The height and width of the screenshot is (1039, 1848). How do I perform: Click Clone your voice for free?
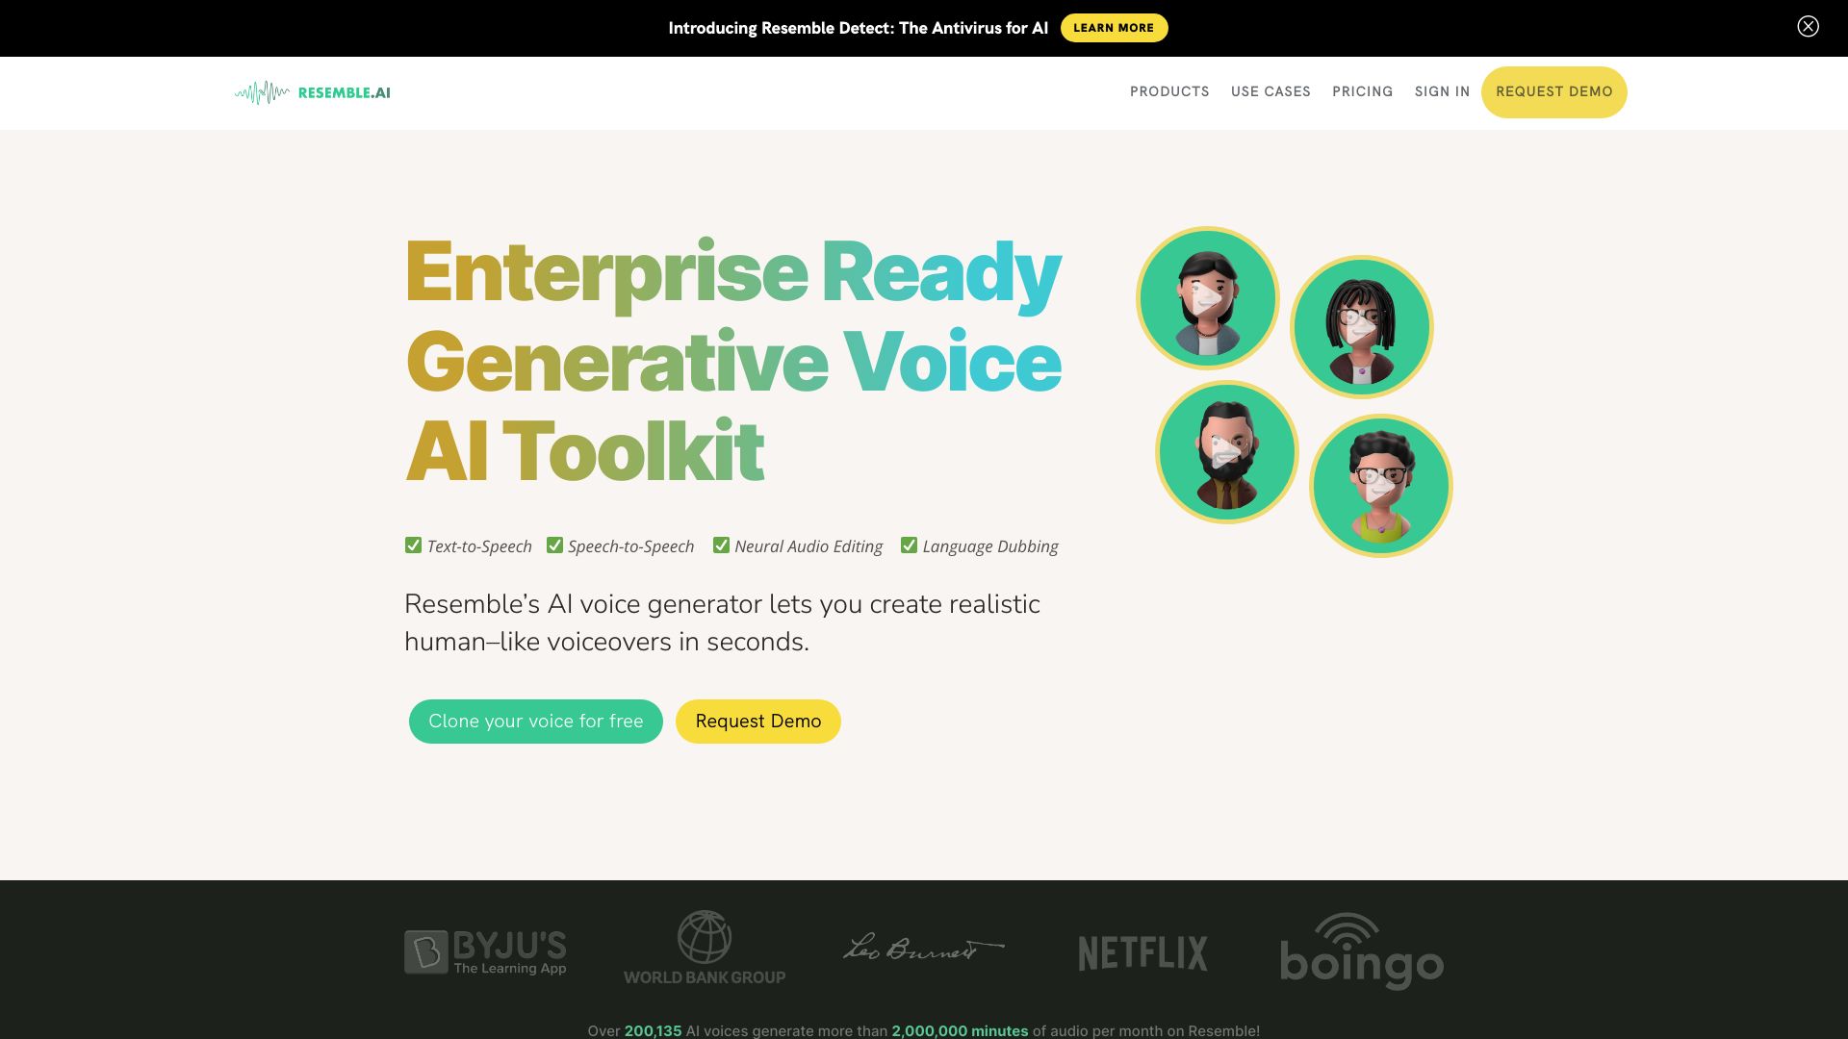tap(535, 721)
